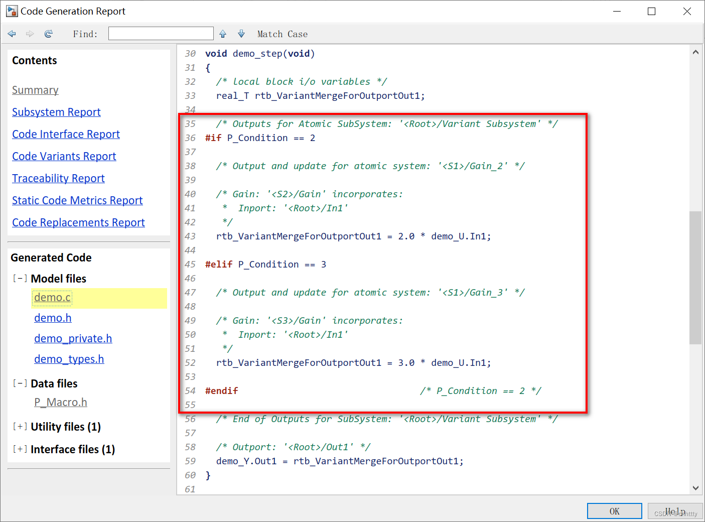Click the '#endif' directive on line 54
The image size is (705, 522).
tap(222, 391)
